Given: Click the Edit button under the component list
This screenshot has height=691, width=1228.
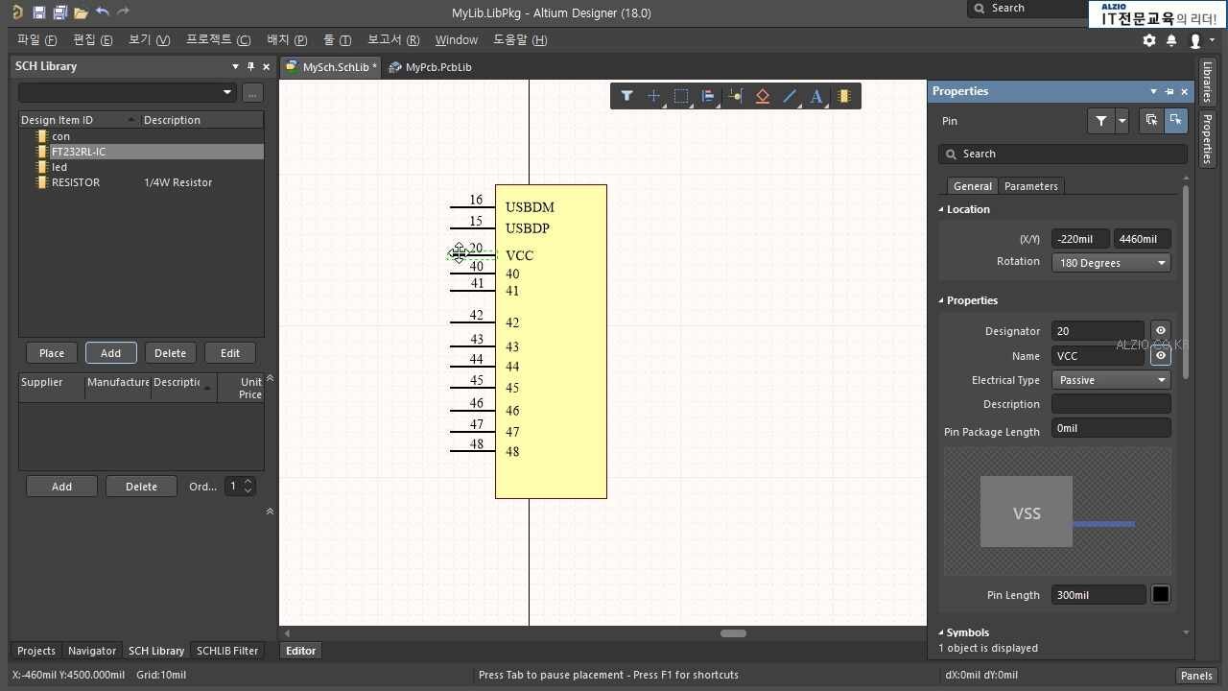Looking at the screenshot, I should pyautogui.click(x=230, y=353).
